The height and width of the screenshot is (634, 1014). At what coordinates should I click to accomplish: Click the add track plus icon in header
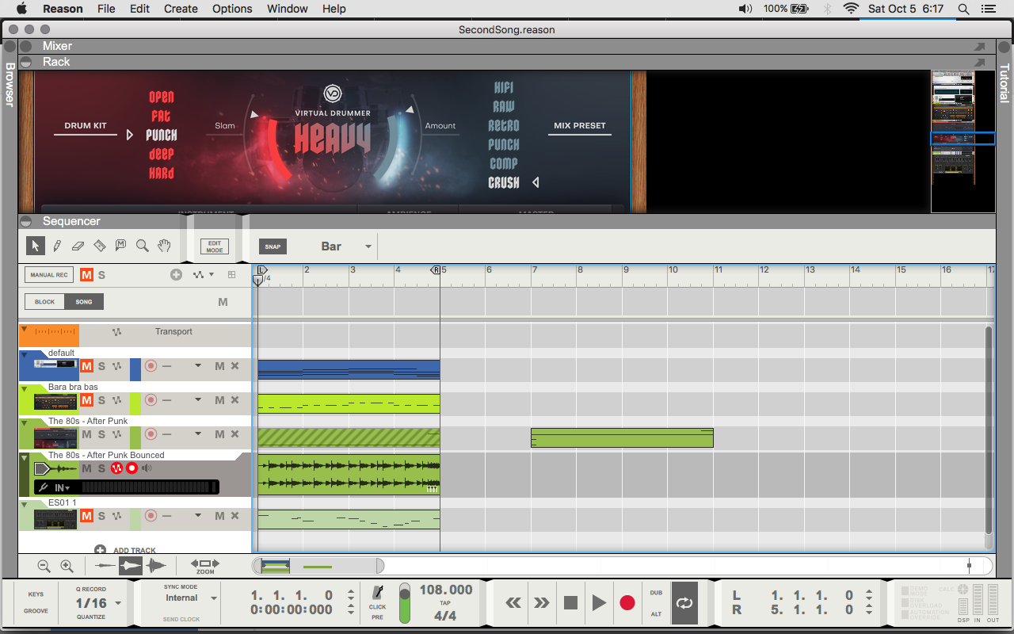pos(176,275)
